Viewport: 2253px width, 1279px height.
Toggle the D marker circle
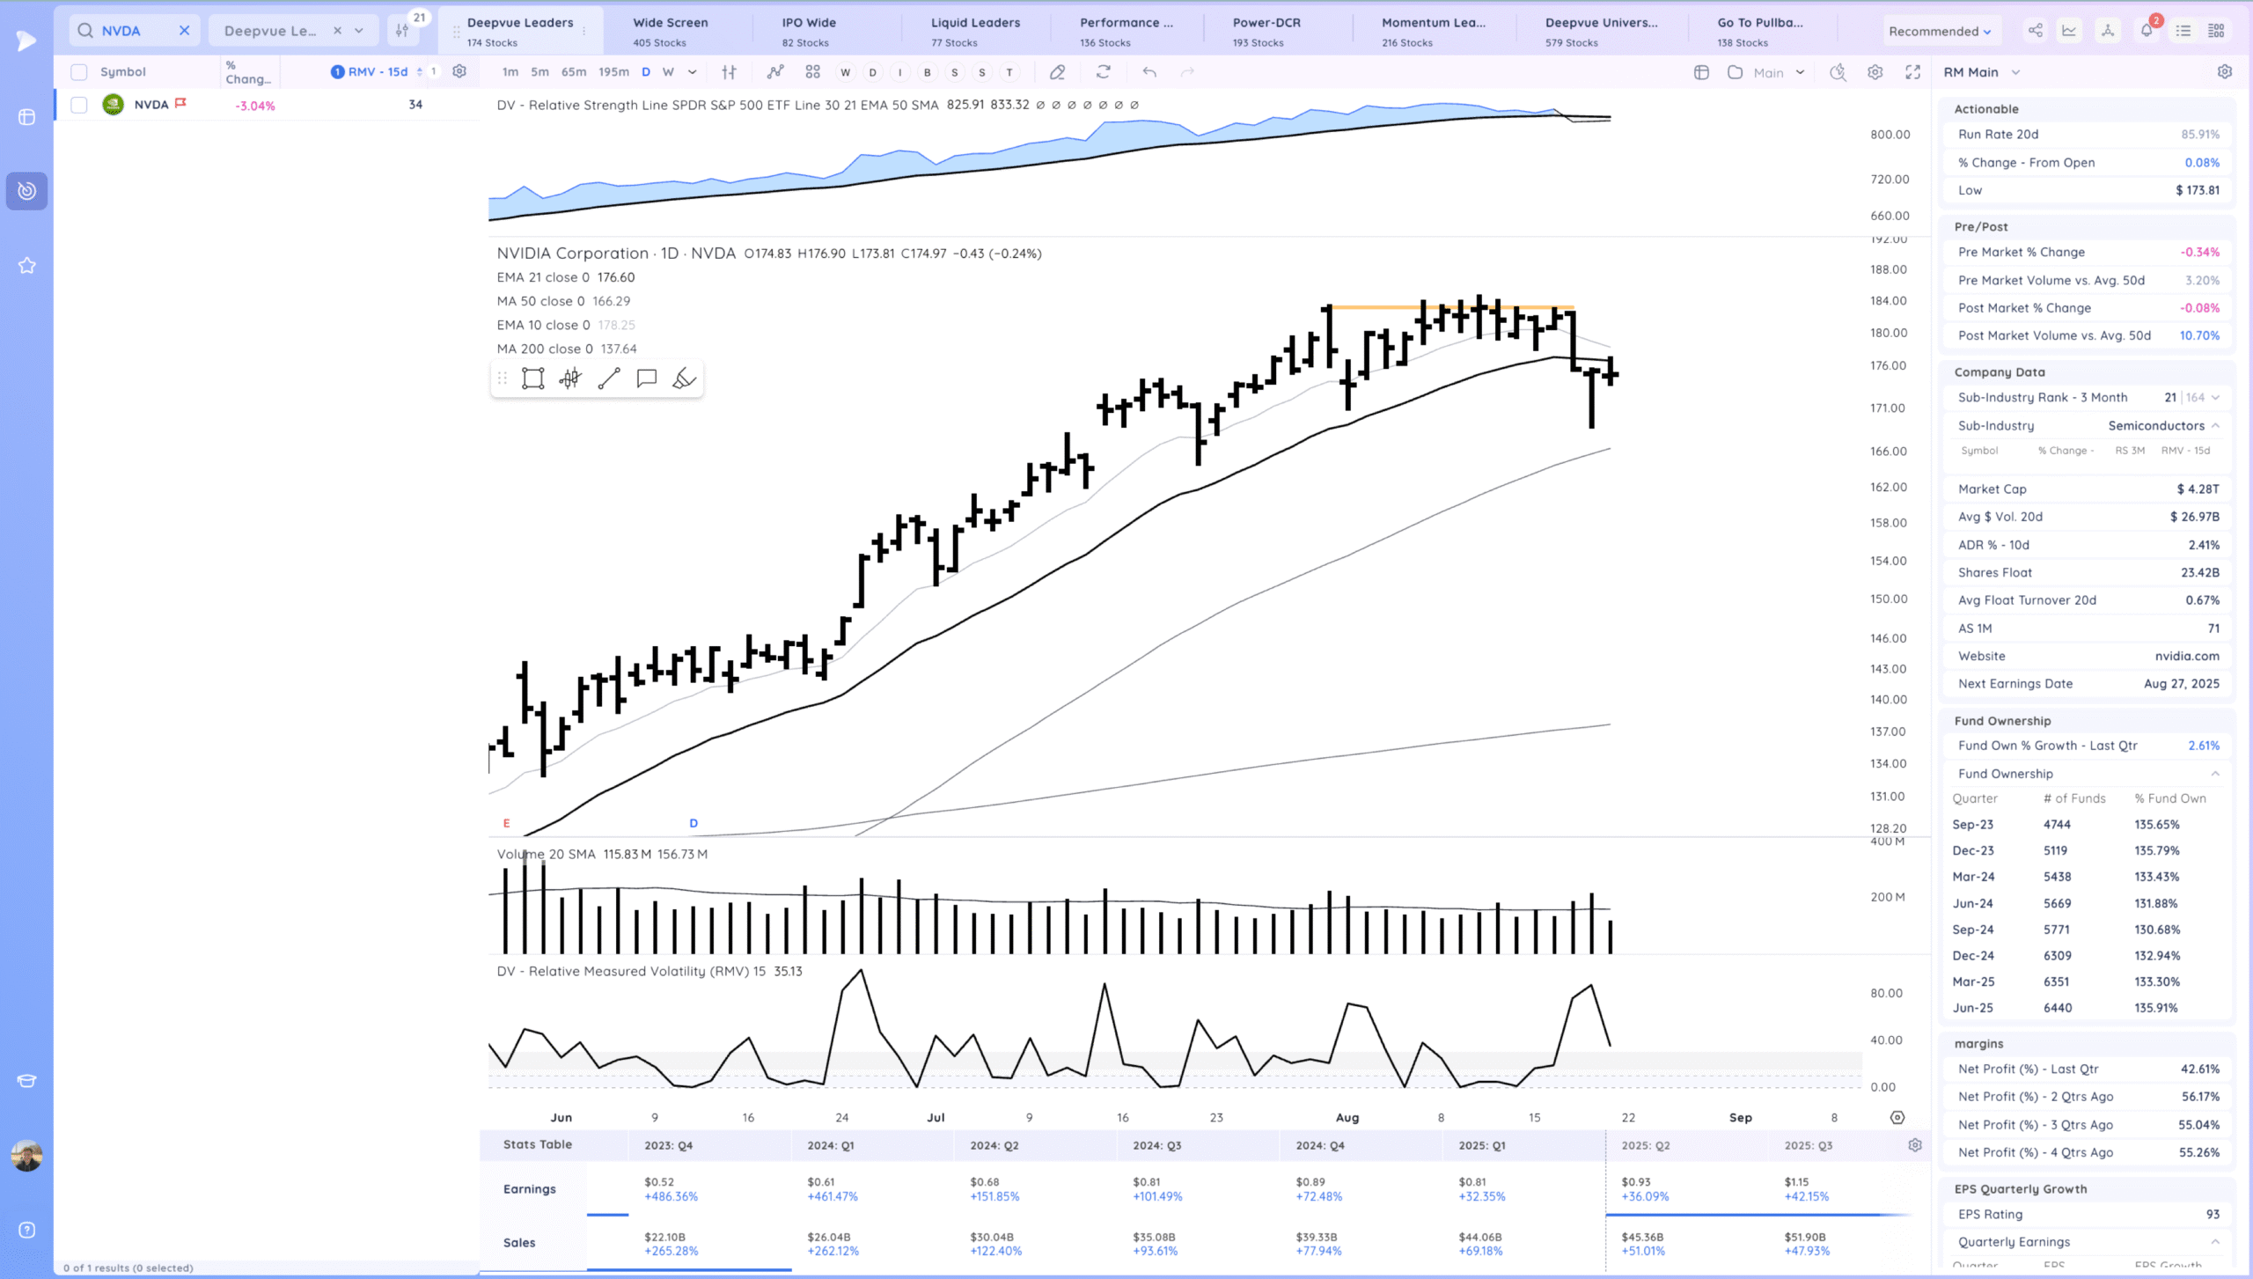(x=872, y=72)
